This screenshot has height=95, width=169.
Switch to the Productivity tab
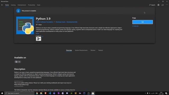click(x=31, y=5)
